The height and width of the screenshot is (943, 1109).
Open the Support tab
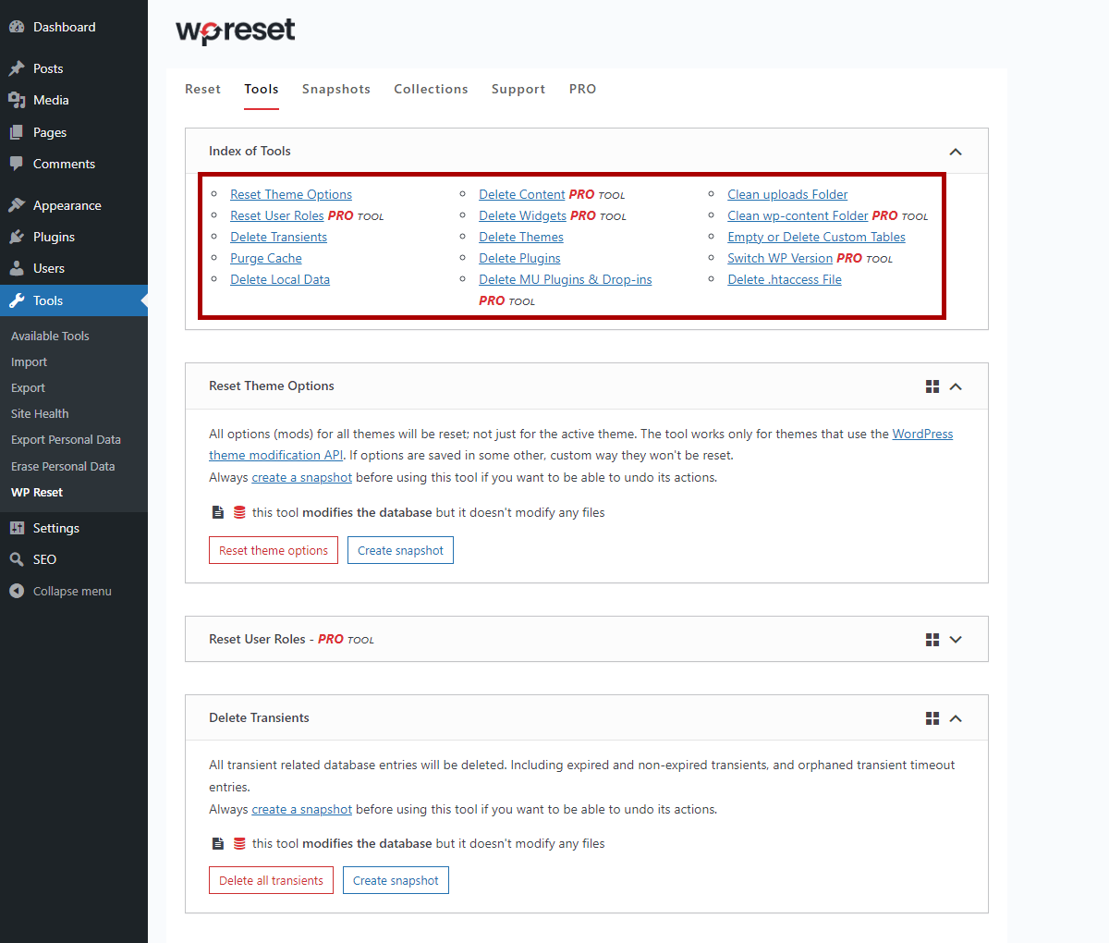click(x=518, y=89)
